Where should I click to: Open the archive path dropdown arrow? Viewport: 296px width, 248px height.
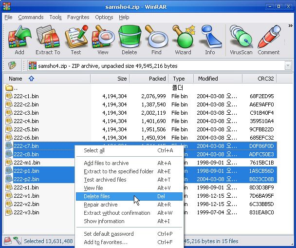pyautogui.click(x=288, y=66)
